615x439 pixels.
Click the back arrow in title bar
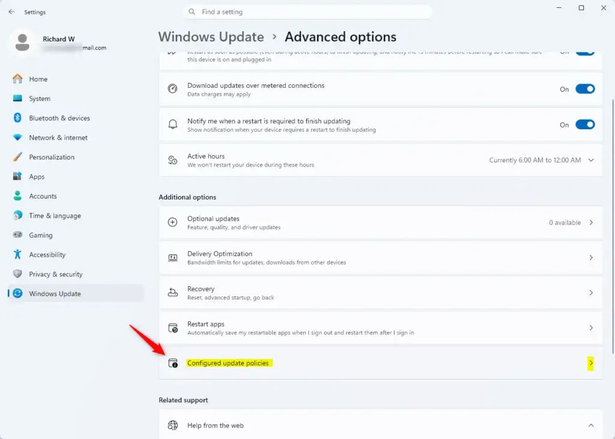tap(11, 12)
